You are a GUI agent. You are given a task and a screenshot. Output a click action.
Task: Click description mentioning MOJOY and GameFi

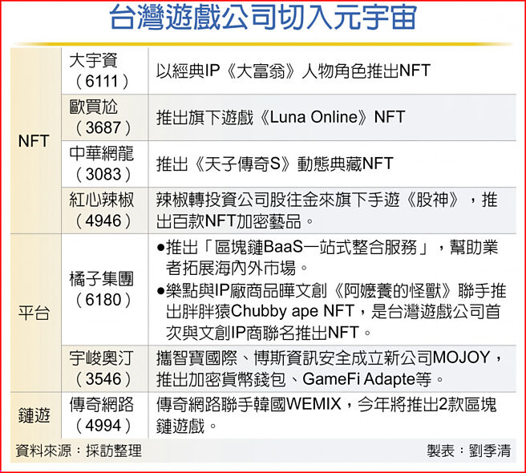click(x=329, y=369)
